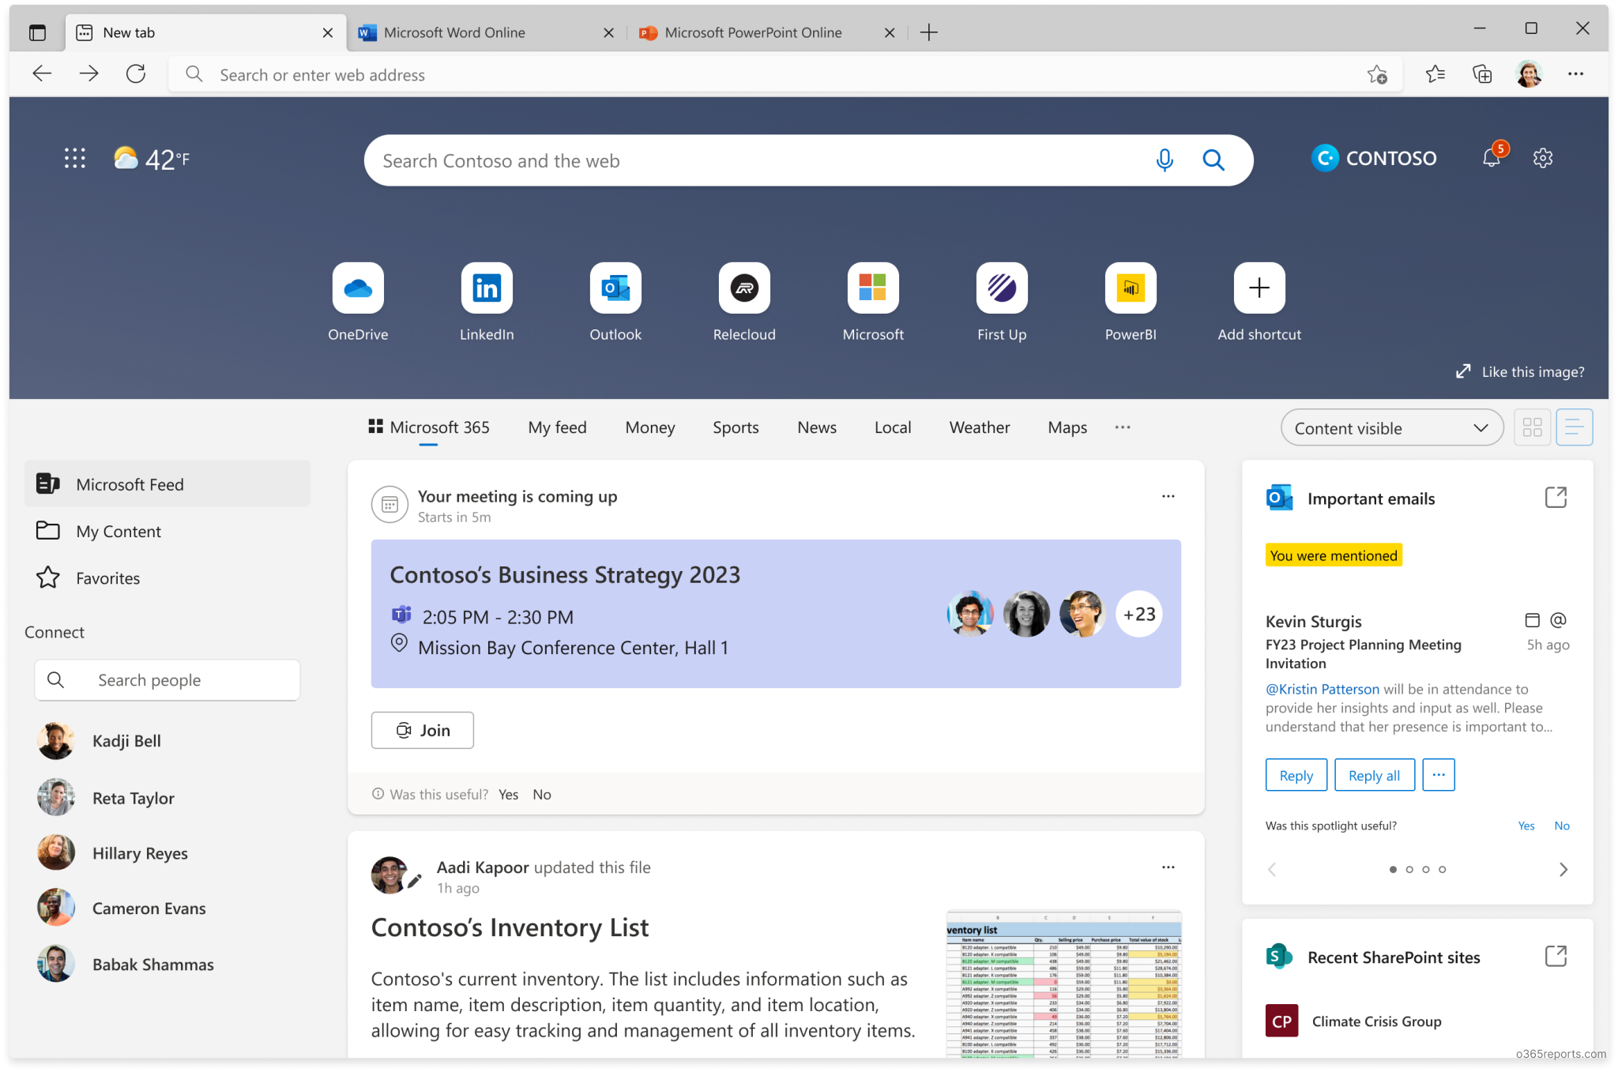The height and width of the screenshot is (1072, 1618).
Task: Add this page to favorites
Action: click(1377, 74)
